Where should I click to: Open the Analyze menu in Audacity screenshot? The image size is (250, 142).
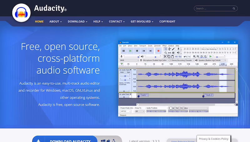(x=171, y=46)
